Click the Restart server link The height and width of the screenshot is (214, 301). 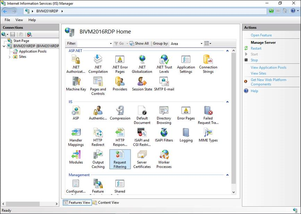click(x=256, y=49)
